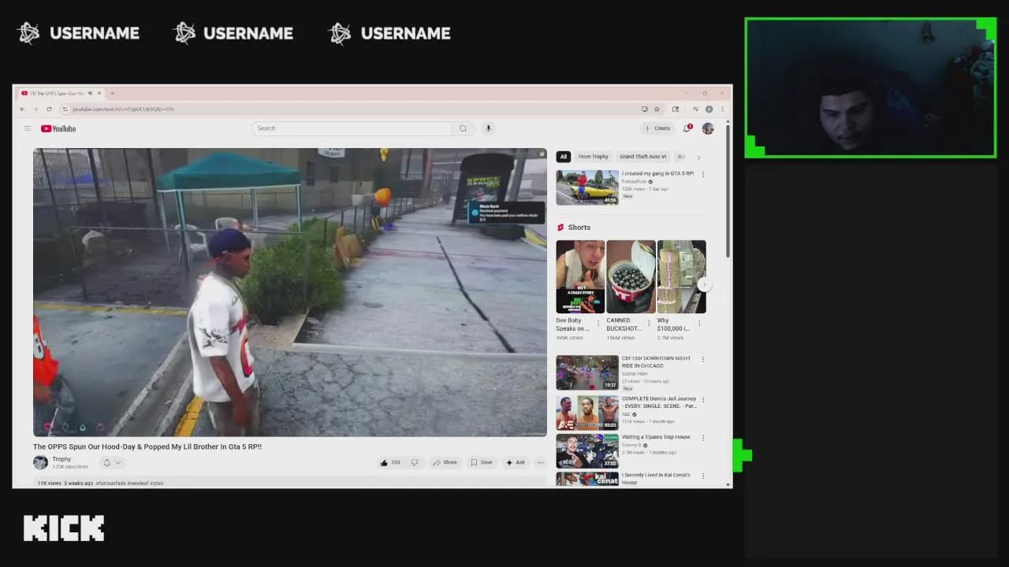This screenshot has width=1009, height=567.
Task: Open the YouTube hamburger guide menu
Action: (27, 128)
